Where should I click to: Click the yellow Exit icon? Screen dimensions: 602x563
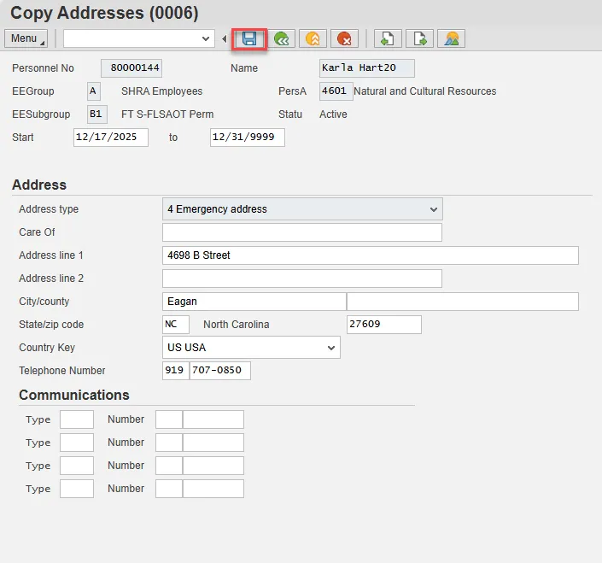313,38
